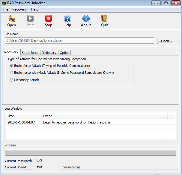Open the Recovery menu

pos(19,9)
